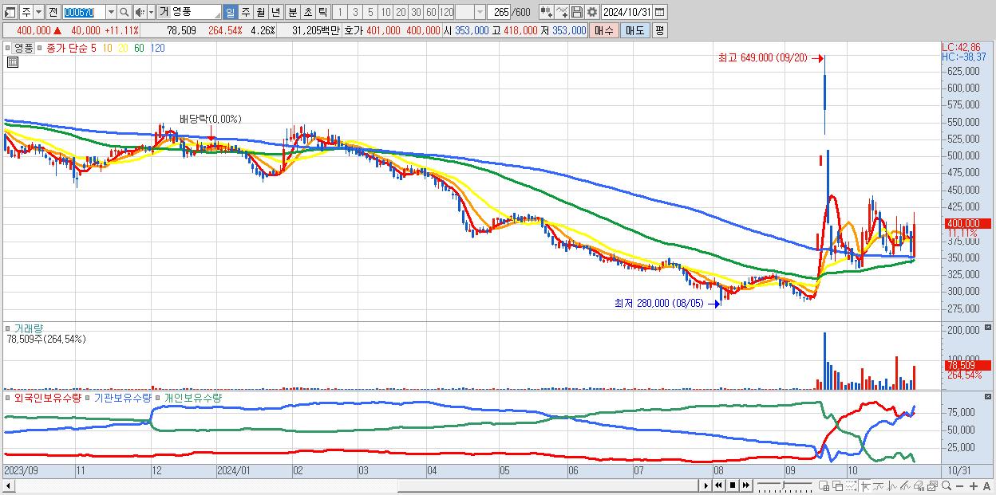Save chart using the floppy disk icon

(x=577, y=12)
